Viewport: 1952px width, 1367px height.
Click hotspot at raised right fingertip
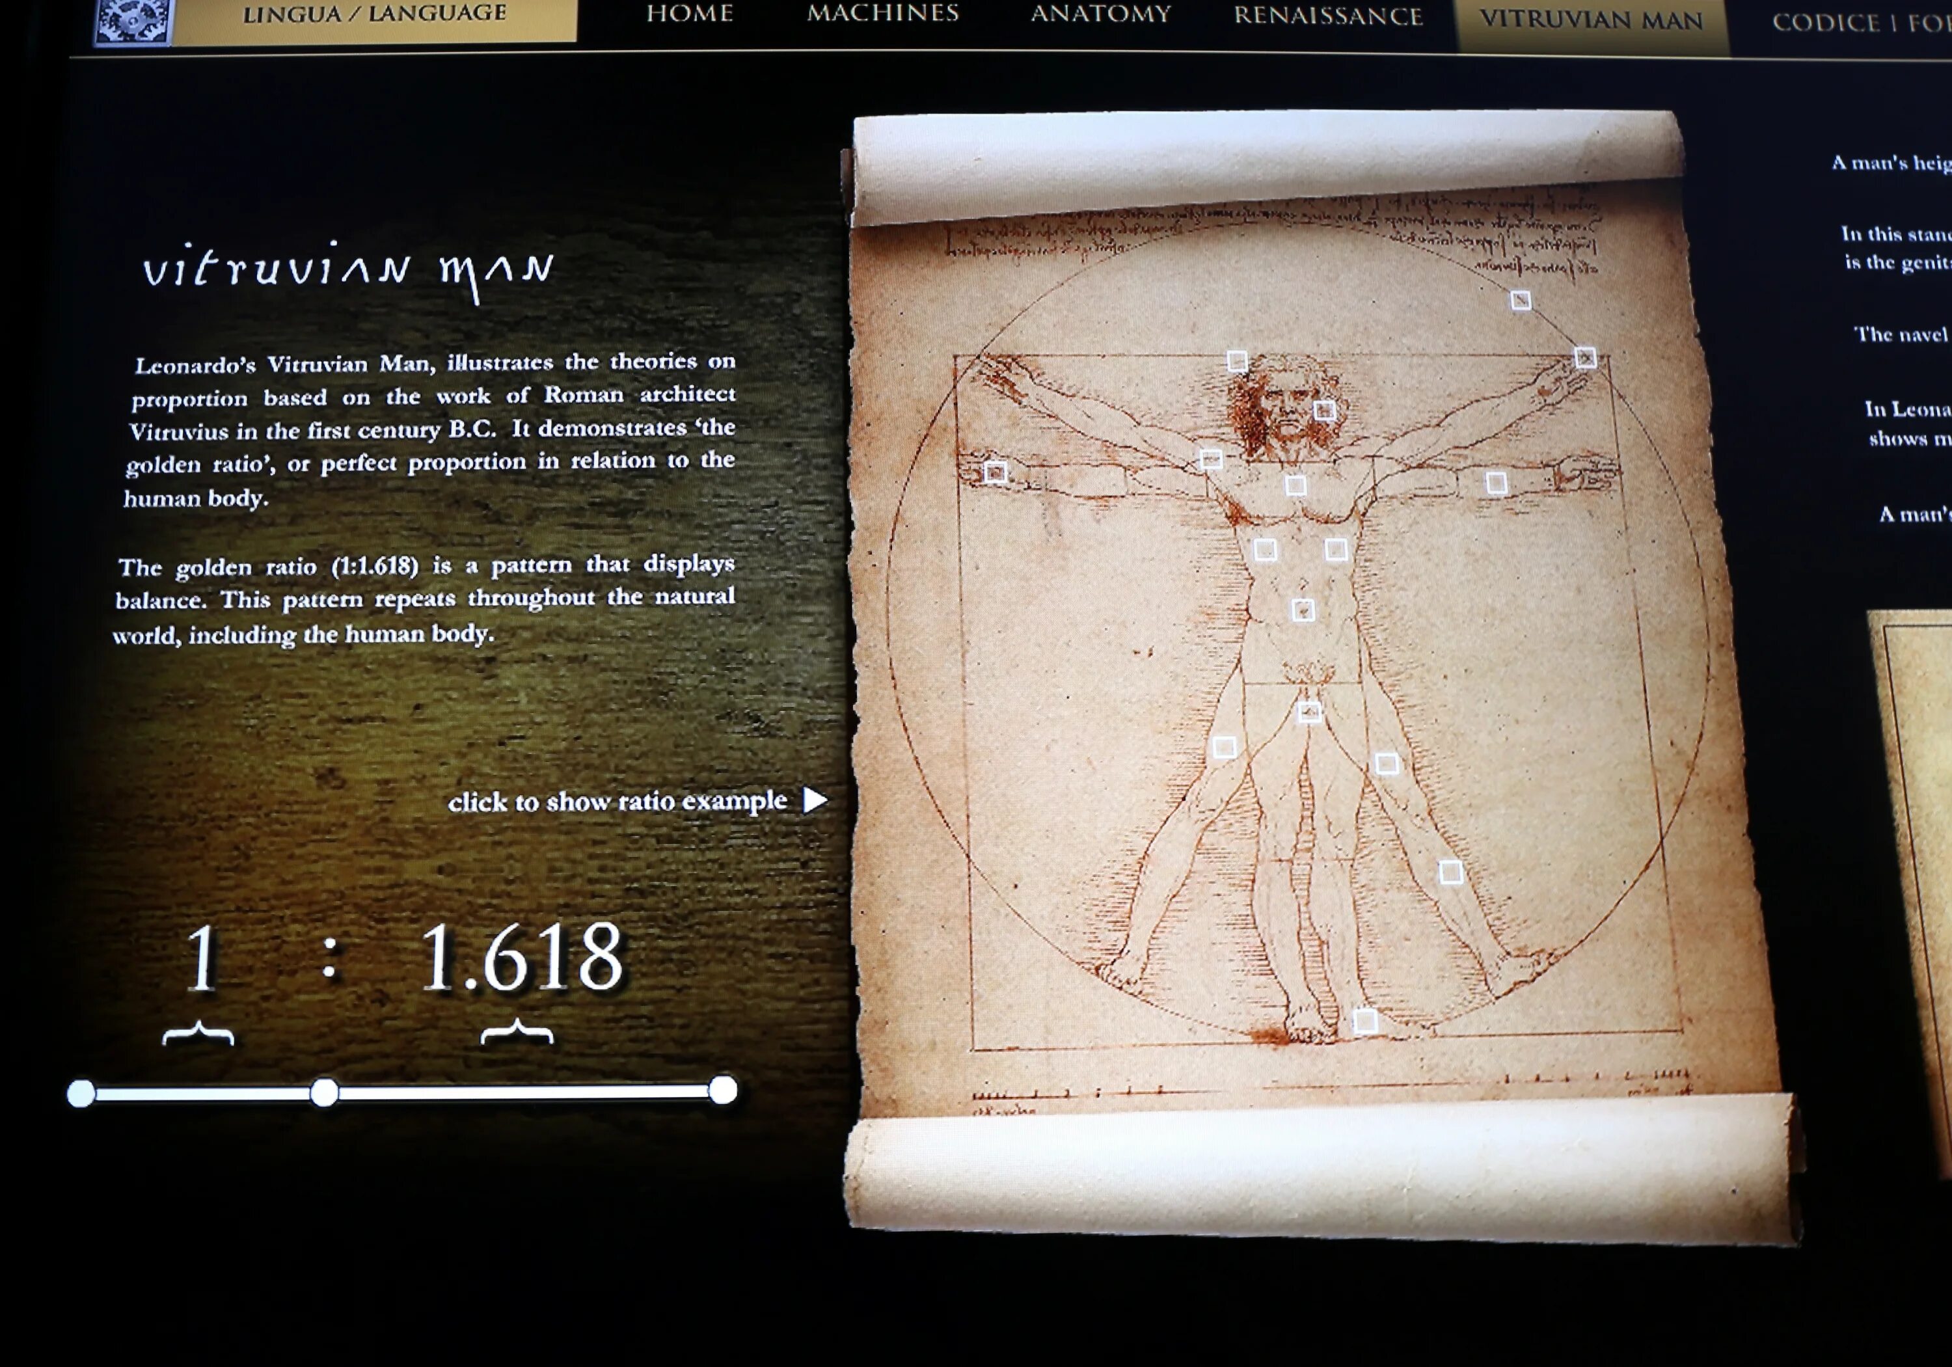[x=1585, y=358]
